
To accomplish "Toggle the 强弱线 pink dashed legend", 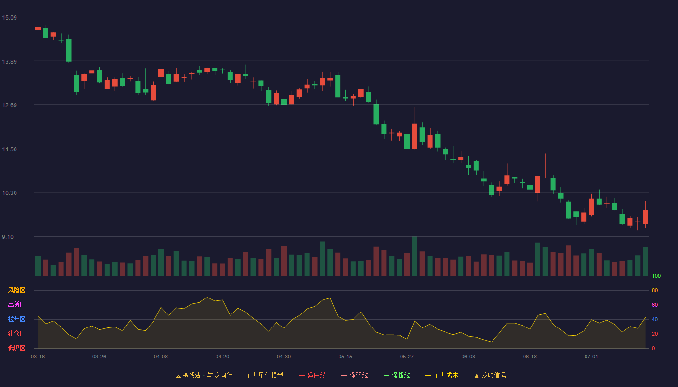I will point(354,375).
